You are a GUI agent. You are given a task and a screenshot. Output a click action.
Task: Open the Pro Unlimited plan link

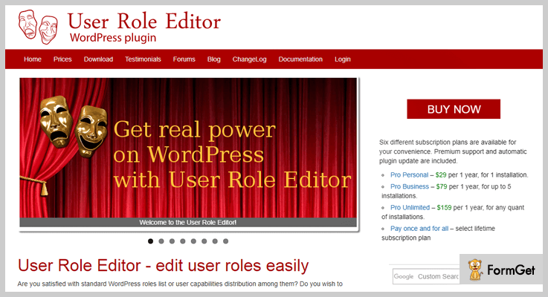click(x=410, y=207)
